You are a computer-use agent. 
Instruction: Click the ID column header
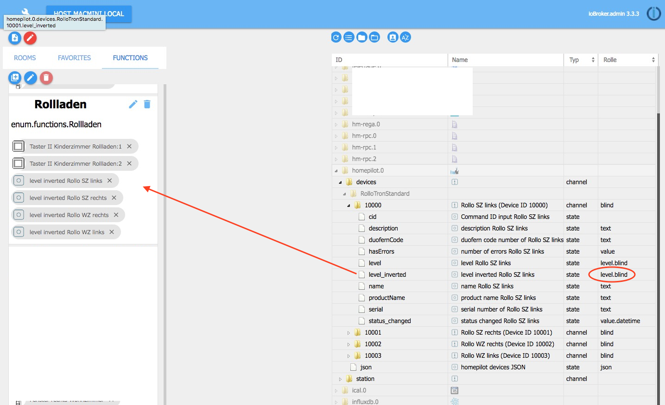(390, 60)
